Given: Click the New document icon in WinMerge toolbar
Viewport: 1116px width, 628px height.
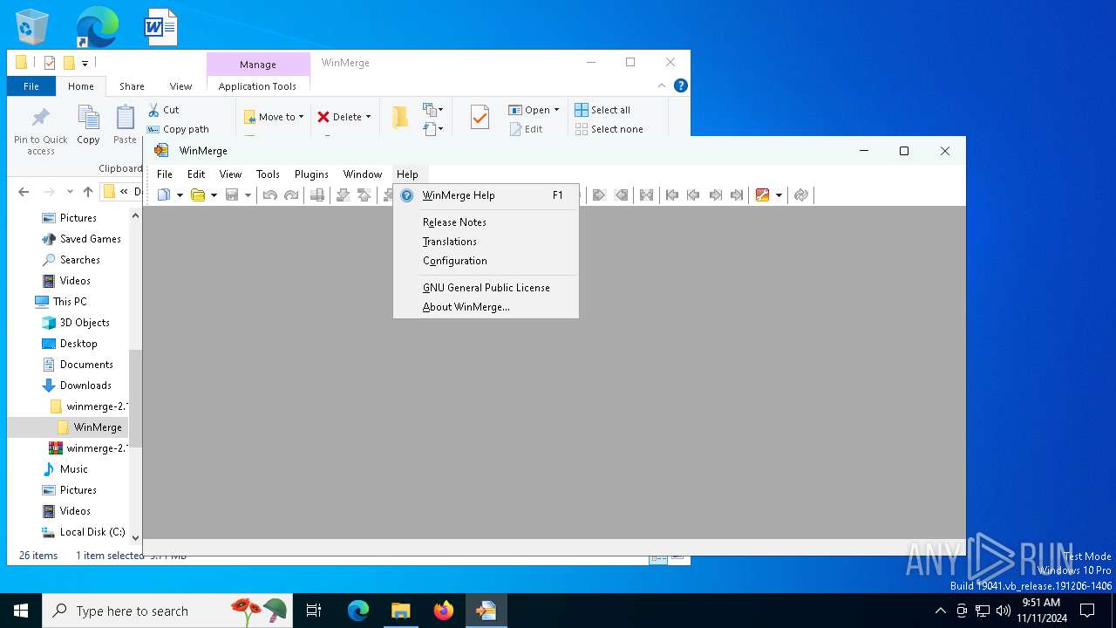Looking at the screenshot, I should point(164,195).
